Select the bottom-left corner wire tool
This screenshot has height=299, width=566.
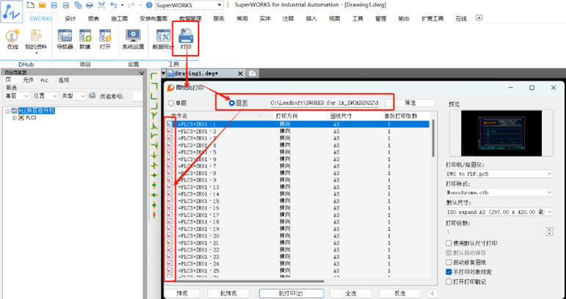point(154,96)
